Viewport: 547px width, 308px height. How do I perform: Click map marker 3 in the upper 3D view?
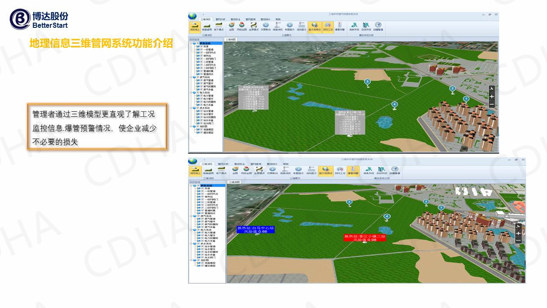pyautogui.click(x=367, y=82)
